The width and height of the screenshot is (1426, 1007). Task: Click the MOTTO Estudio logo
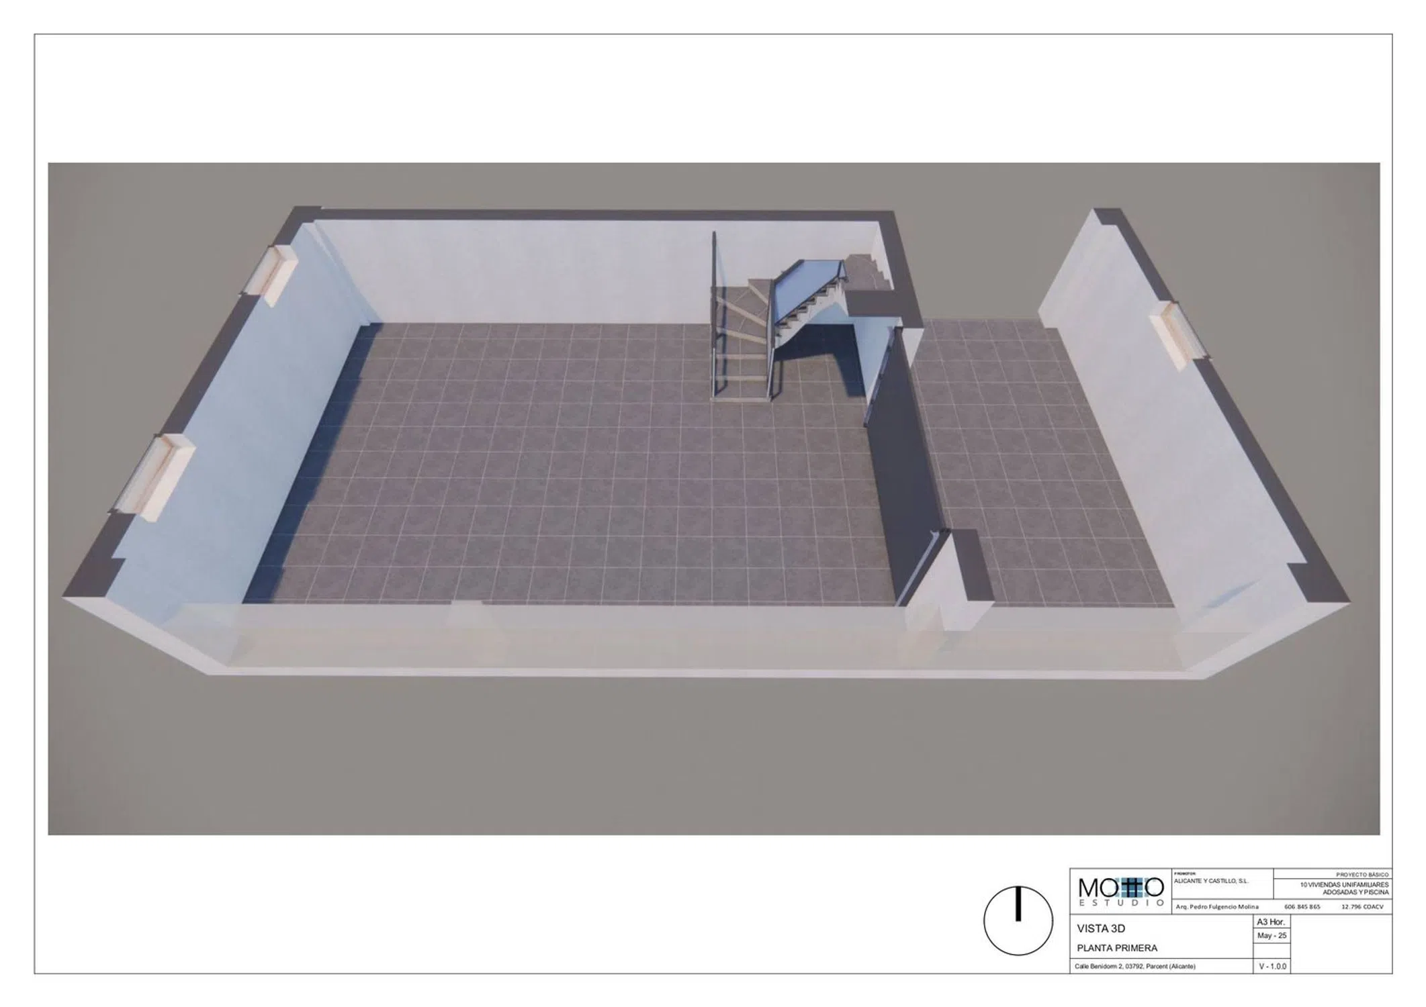coord(1120,891)
